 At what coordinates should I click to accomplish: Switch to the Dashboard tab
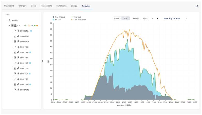pyautogui.click(x=9, y=6)
